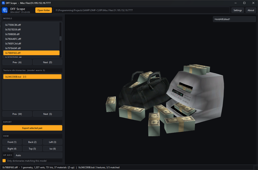The width and height of the screenshot is (258, 170).
Task: Select highlighted model 0x79B8F663.dff
Action: 31,53
